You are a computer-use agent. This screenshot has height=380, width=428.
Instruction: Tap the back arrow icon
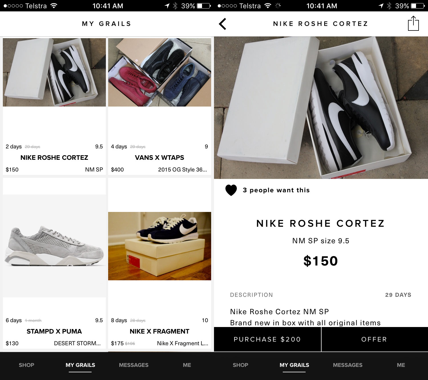tap(223, 24)
